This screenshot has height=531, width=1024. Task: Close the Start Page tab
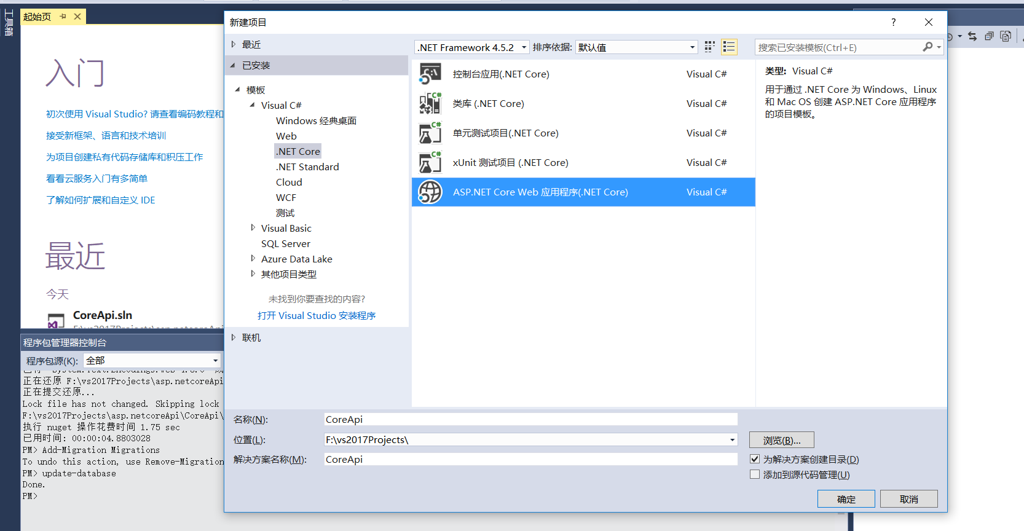pos(77,17)
